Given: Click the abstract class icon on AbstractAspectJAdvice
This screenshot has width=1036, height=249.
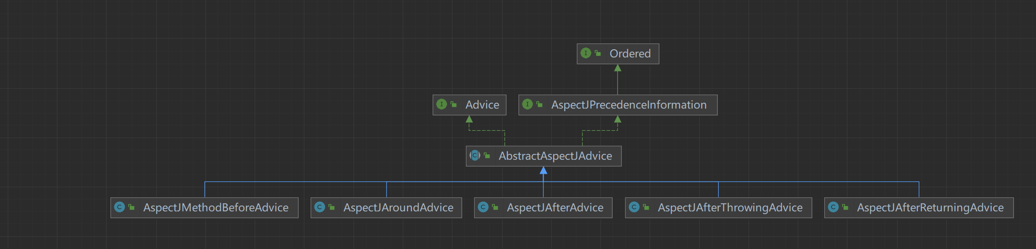Looking at the screenshot, I should tap(475, 155).
